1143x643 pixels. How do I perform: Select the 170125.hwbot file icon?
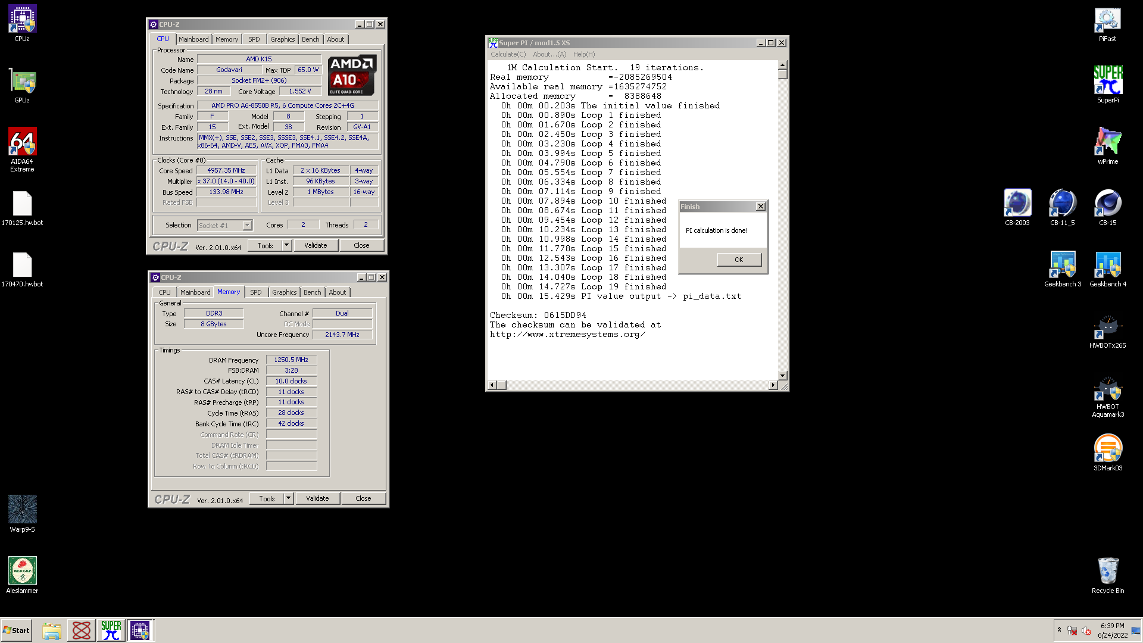click(22, 208)
